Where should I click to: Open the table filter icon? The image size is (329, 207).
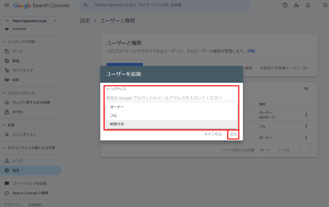tap(306, 89)
